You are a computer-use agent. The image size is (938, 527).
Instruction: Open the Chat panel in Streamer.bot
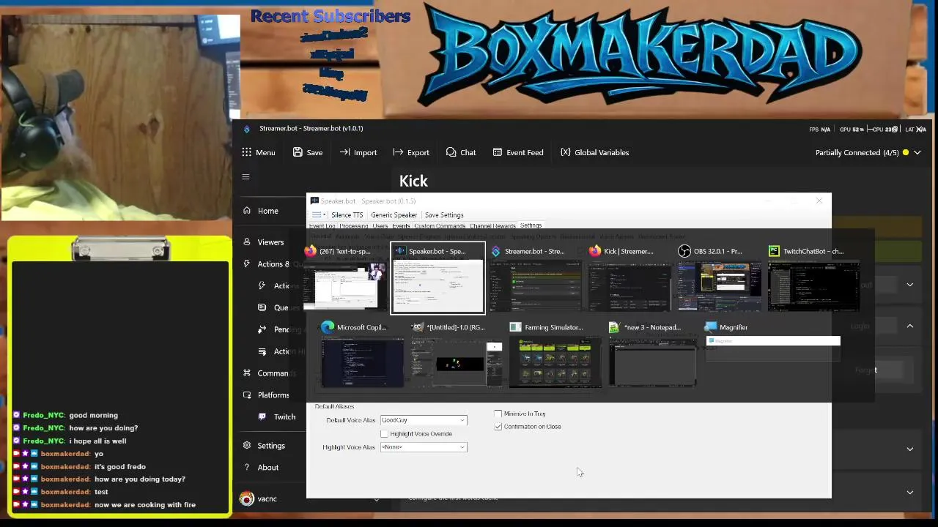(x=461, y=152)
